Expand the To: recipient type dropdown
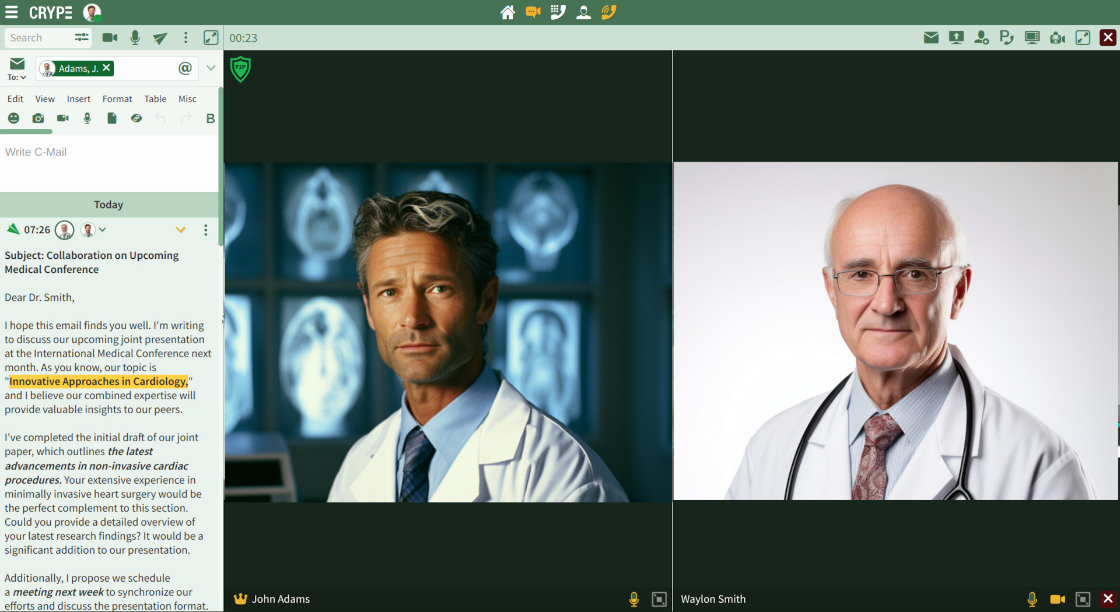Screen dimensions: 1120x612 click(17, 78)
